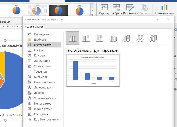Select the stacked column chart subtype icon
The width and height of the screenshot is (177, 127).
pyautogui.click(x=86, y=38)
